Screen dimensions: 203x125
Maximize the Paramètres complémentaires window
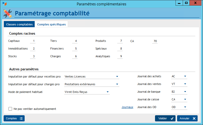click(187, 3)
